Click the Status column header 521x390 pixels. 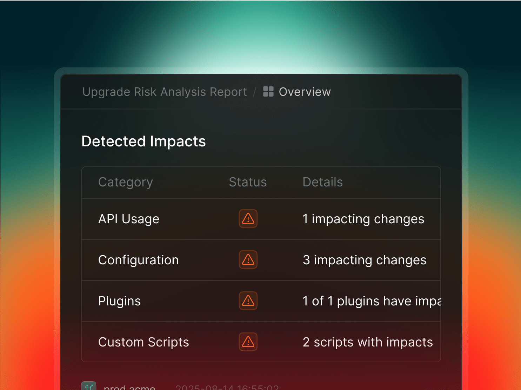pyautogui.click(x=248, y=182)
